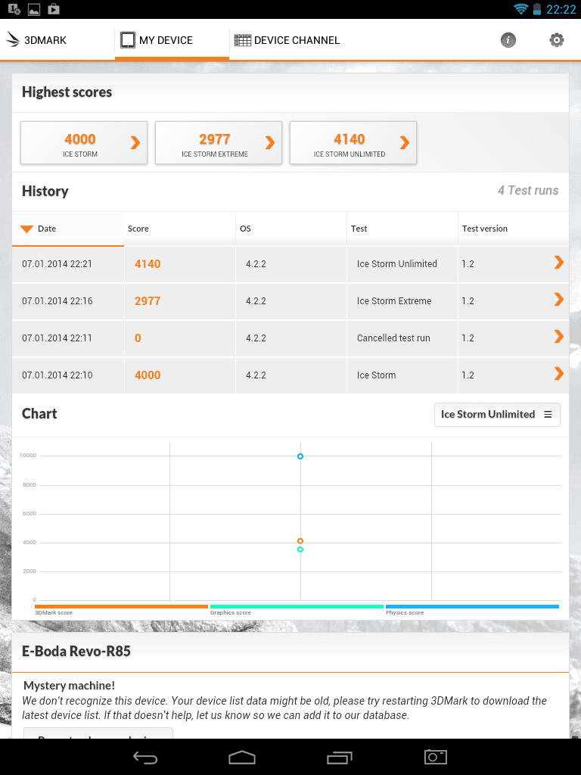Expand the 22:16 Ice Storm Extreme run
Viewport: 581px width, 775px height.
tap(559, 300)
